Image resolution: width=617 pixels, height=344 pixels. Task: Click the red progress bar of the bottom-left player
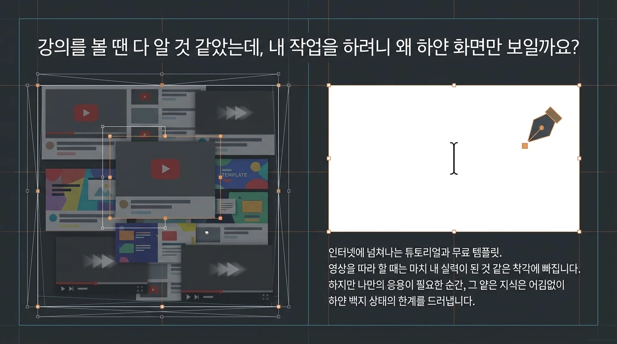(x=77, y=283)
